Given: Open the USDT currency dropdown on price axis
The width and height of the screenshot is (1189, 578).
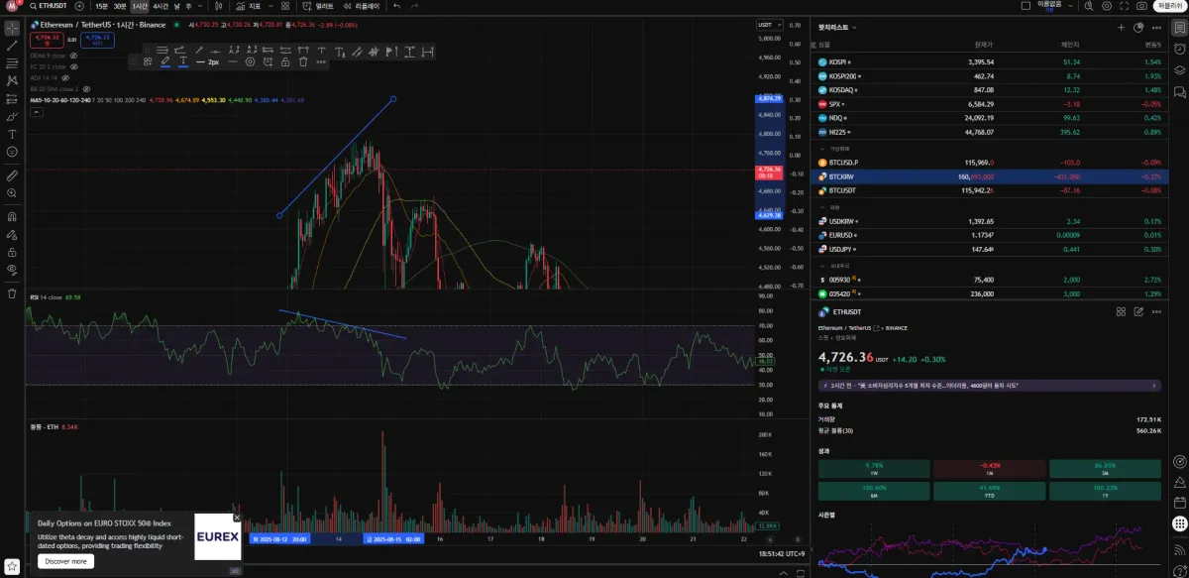Looking at the screenshot, I should click(769, 25).
